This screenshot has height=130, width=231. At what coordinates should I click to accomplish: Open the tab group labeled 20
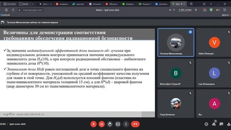click(x=9, y=4)
